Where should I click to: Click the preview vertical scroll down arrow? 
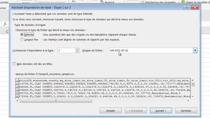pos(193,96)
